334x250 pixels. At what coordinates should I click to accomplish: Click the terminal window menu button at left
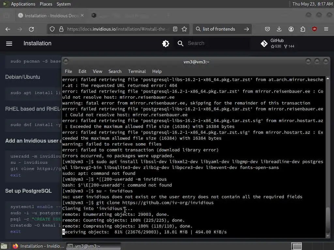tap(66, 62)
